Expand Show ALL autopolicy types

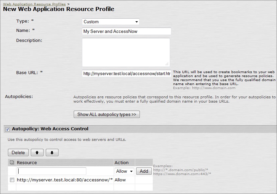107,114
